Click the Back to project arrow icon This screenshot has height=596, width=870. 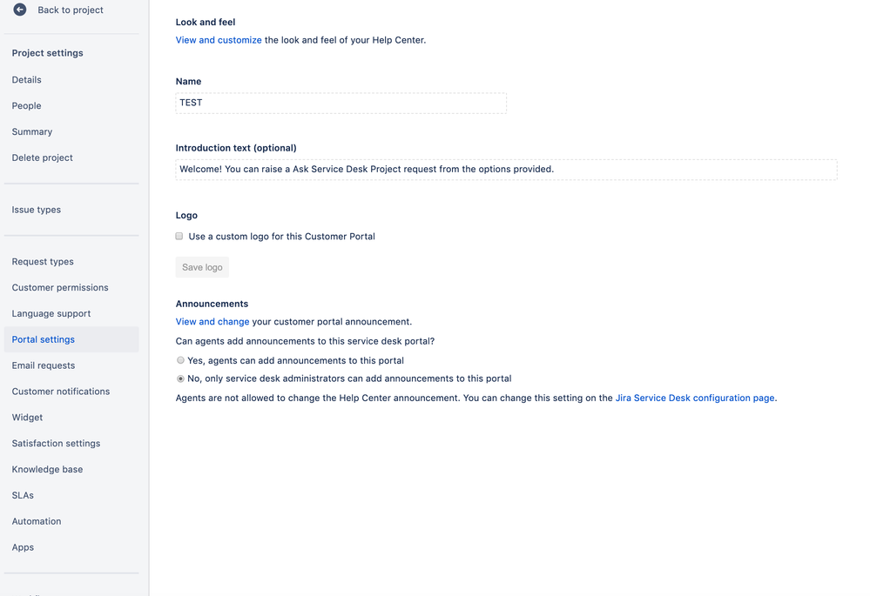20,10
